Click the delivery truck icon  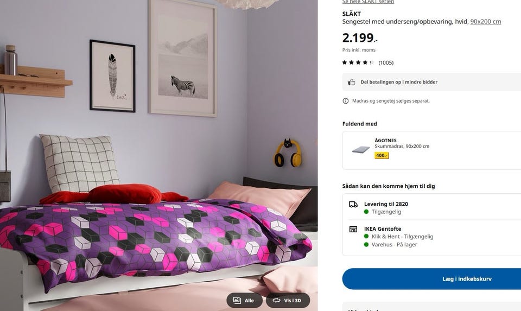click(x=353, y=204)
